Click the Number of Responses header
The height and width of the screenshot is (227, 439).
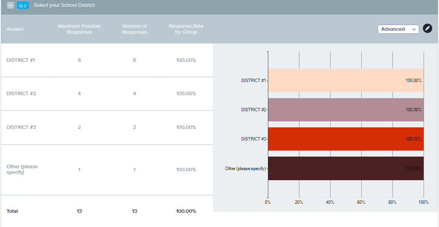point(134,29)
